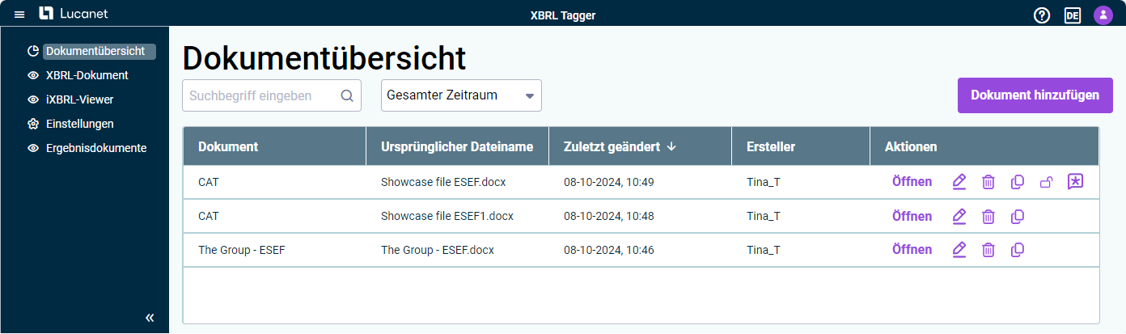Delete the Showcase file ESEF.docx document
Viewport: 1126px width, 334px height.
coord(988,182)
